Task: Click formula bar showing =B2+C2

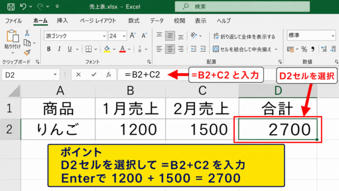Action: pos(142,75)
